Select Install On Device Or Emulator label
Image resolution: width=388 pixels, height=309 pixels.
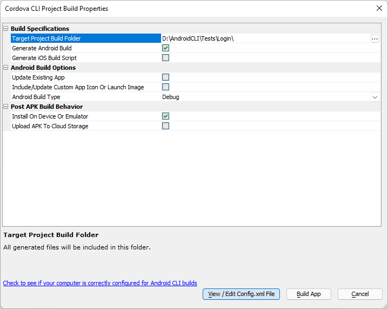[50, 116]
